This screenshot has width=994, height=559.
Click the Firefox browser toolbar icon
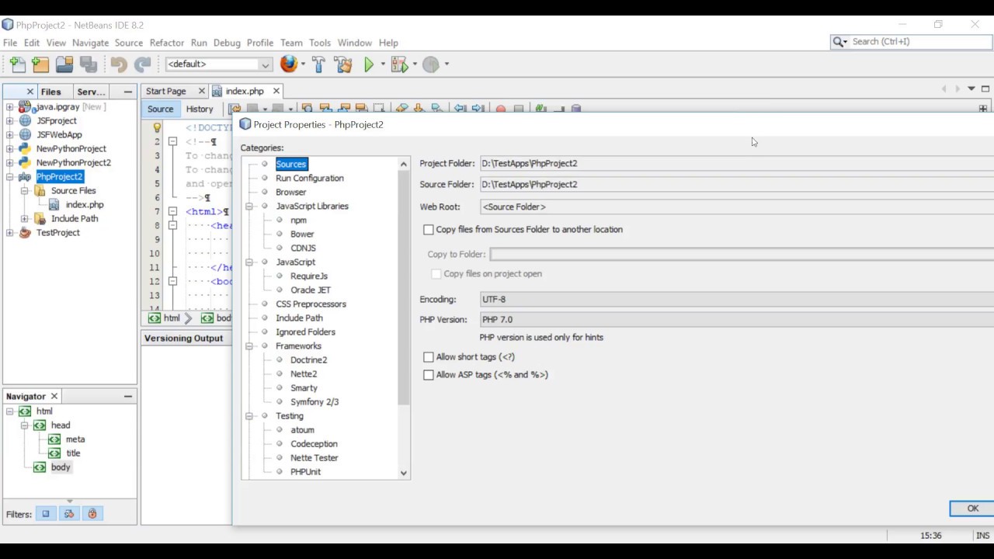[x=289, y=64]
